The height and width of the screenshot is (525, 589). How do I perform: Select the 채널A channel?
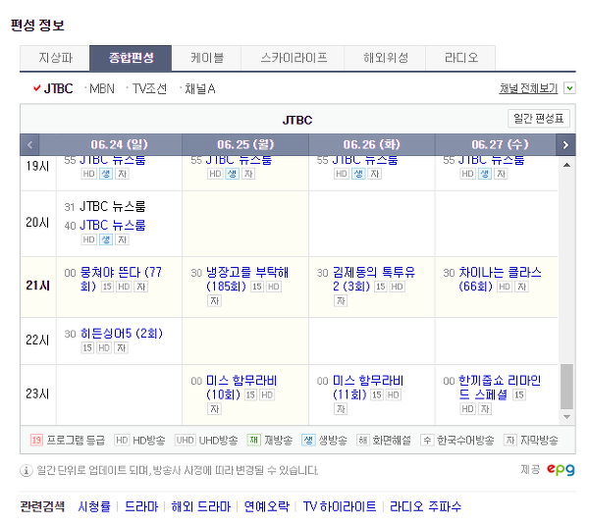tap(199, 89)
